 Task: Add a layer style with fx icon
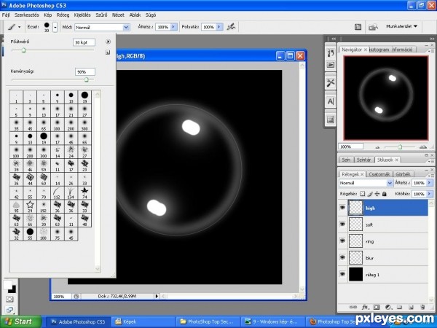pyautogui.click(x=365, y=307)
